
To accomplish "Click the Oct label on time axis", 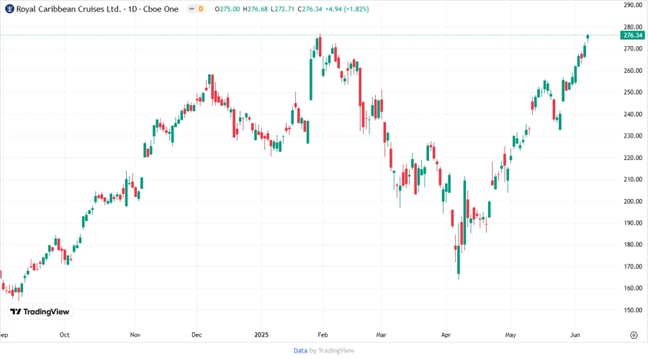I will pyautogui.click(x=64, y=334).
